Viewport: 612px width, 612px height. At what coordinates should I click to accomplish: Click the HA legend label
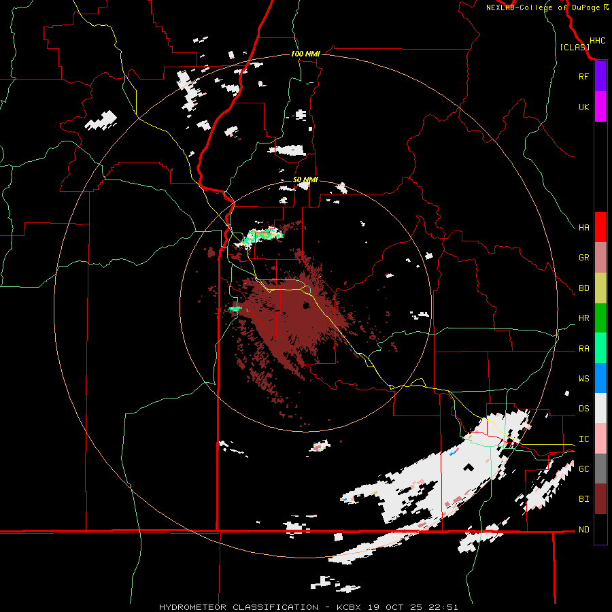[583, 228]
